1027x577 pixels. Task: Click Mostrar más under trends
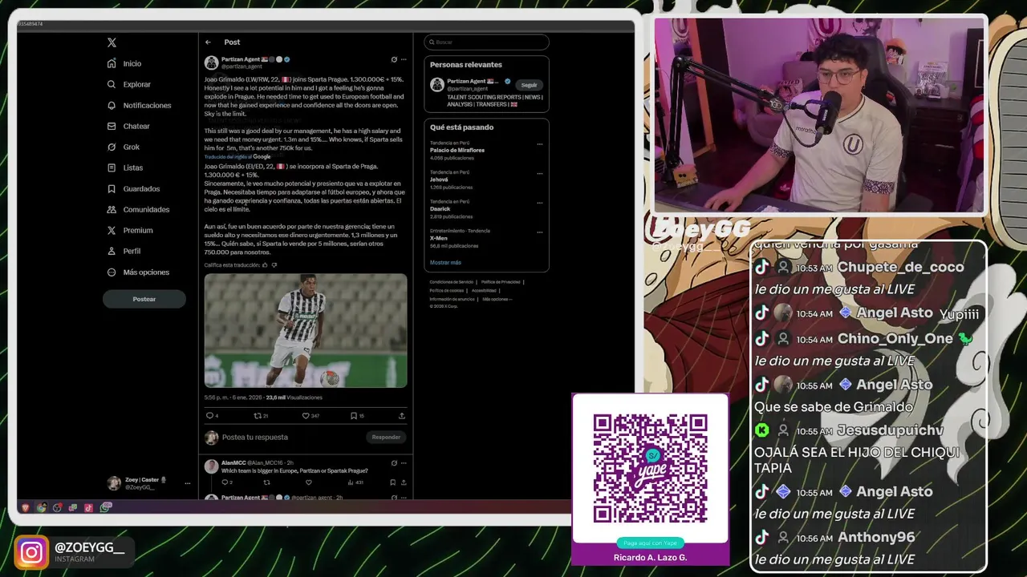tap(445, 263)
